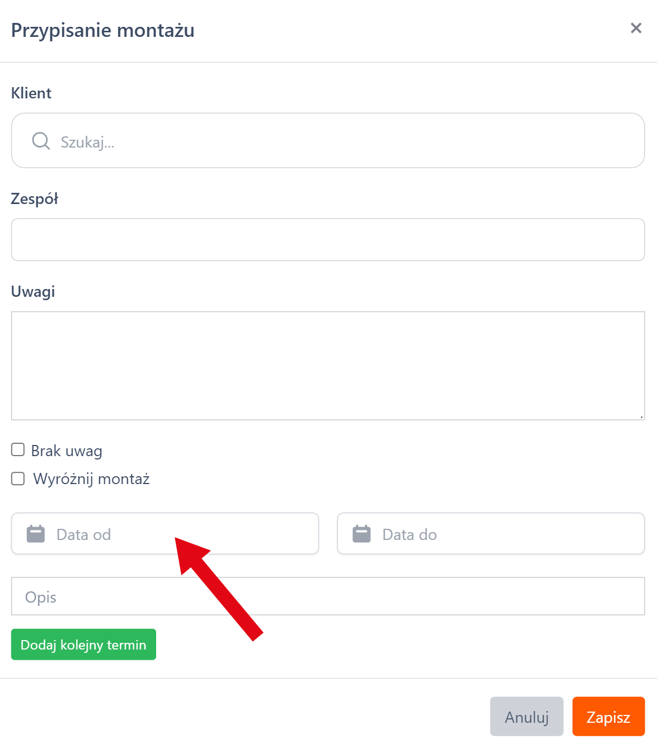Save with the orange Zapisz button
Image resolution: width=657 pixels, height=744 pixels.
(x=608, y=717)
